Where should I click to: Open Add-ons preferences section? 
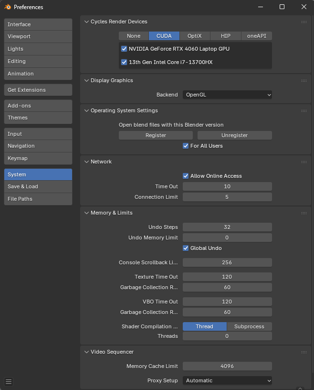tap(38, 106)
